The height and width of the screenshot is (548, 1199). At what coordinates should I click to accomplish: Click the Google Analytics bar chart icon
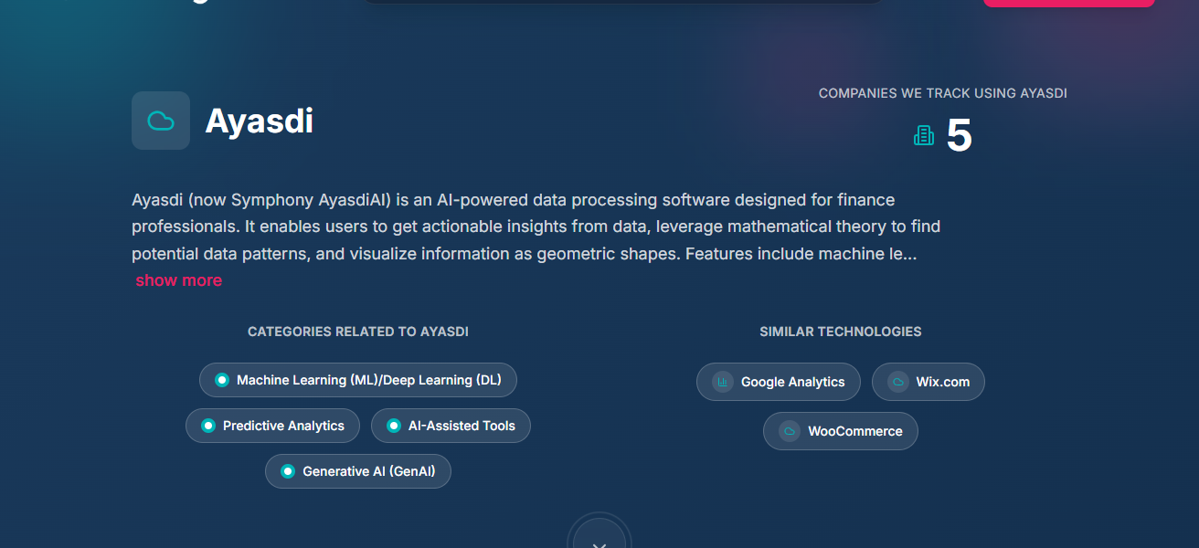pos(723,382)
